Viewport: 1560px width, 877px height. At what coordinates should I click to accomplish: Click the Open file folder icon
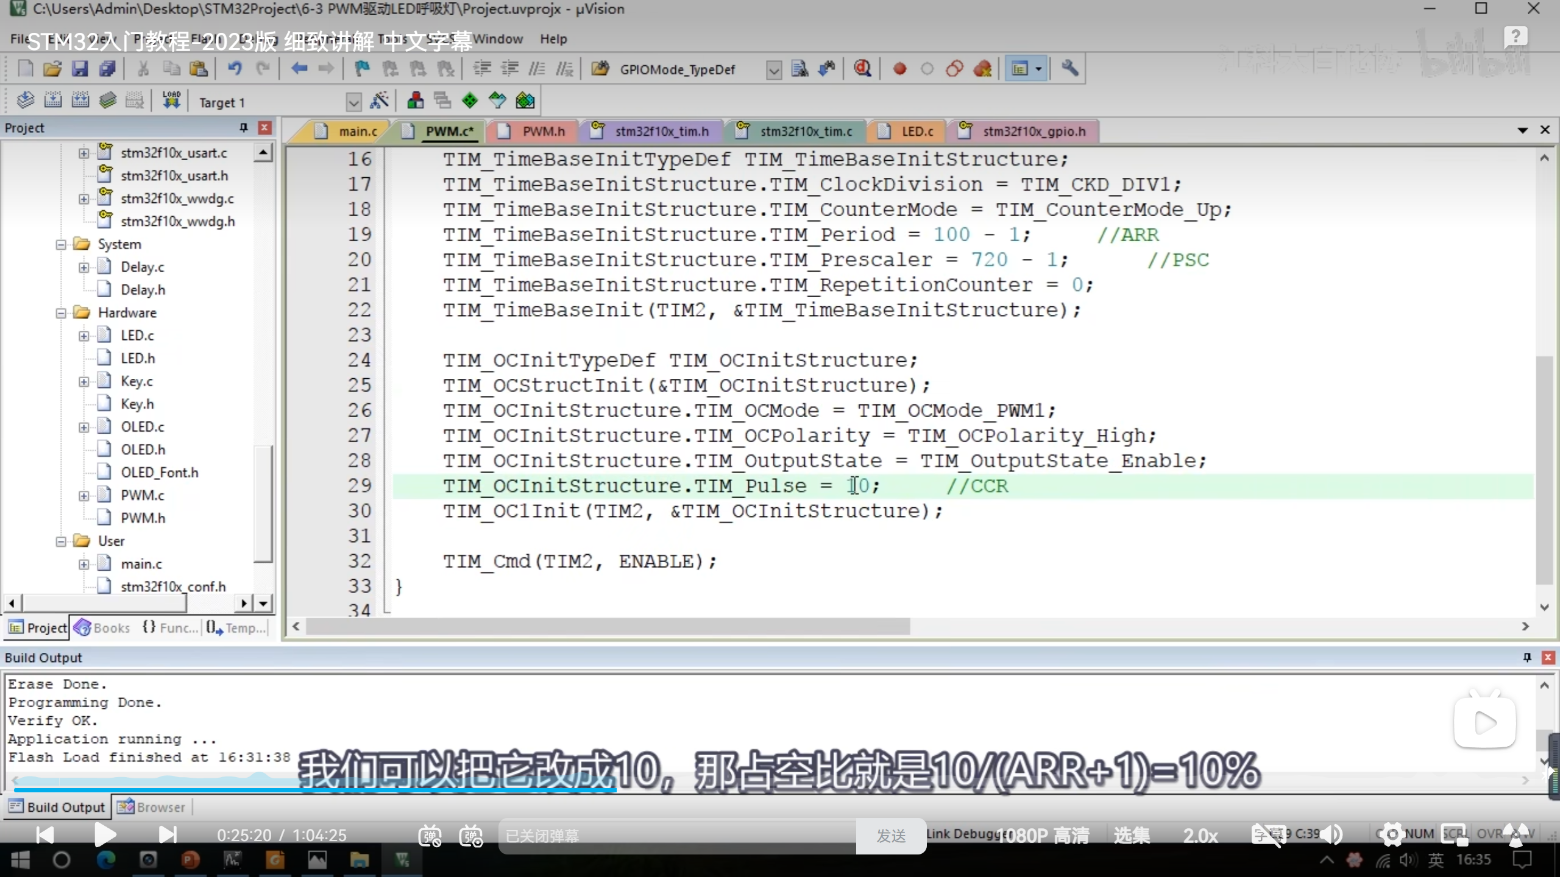tap(52, 69)
